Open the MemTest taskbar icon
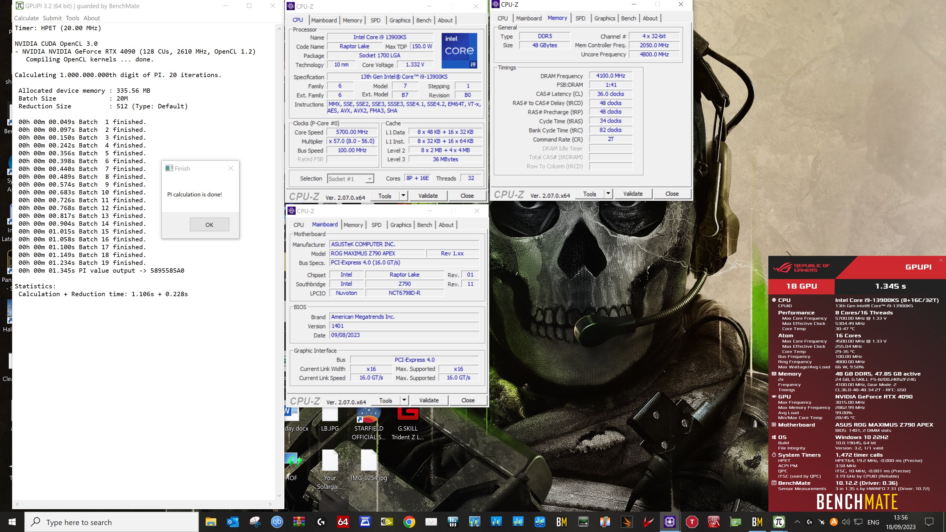Screen dimensions: 946x532 click(583, 522)
